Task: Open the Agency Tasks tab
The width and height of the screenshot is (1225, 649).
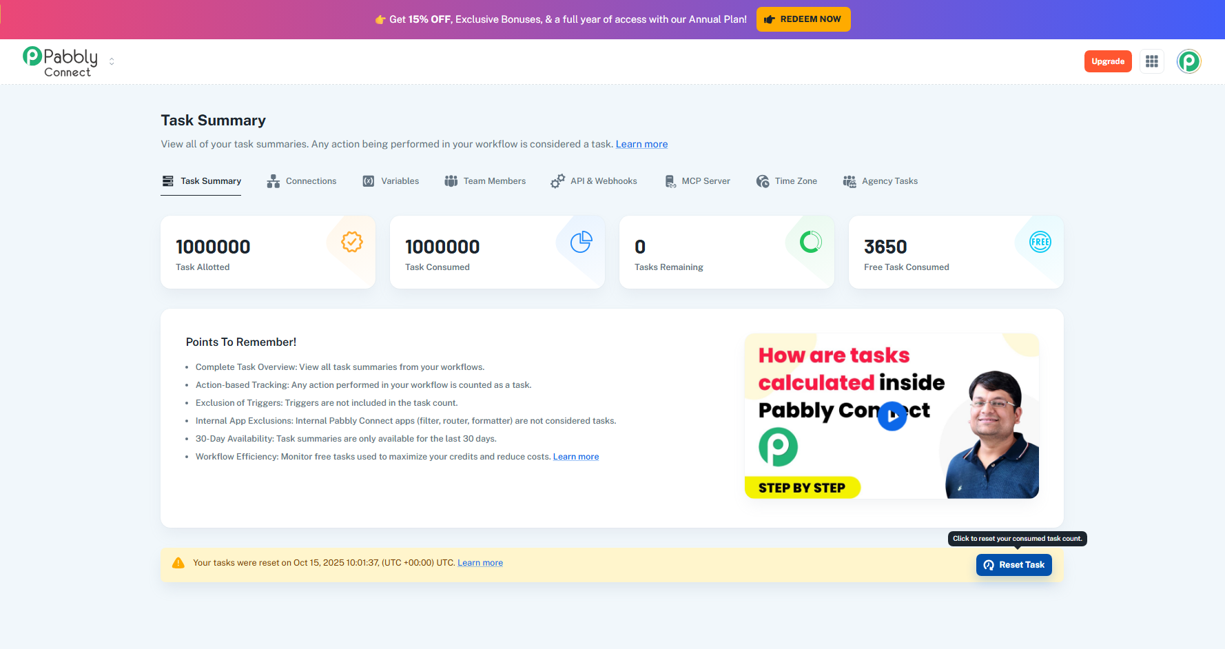Action: click(881, 181)
